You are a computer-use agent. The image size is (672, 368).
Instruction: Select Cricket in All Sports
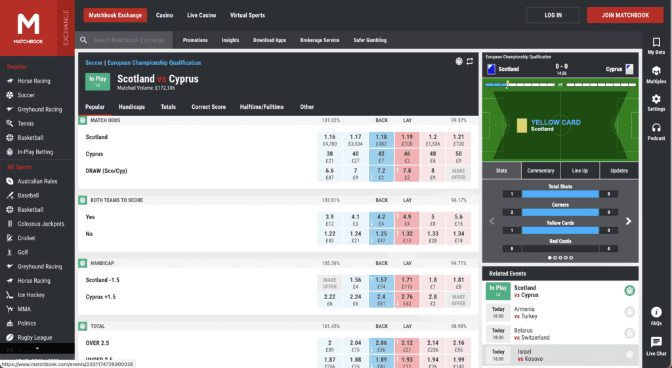coord(26,238)
